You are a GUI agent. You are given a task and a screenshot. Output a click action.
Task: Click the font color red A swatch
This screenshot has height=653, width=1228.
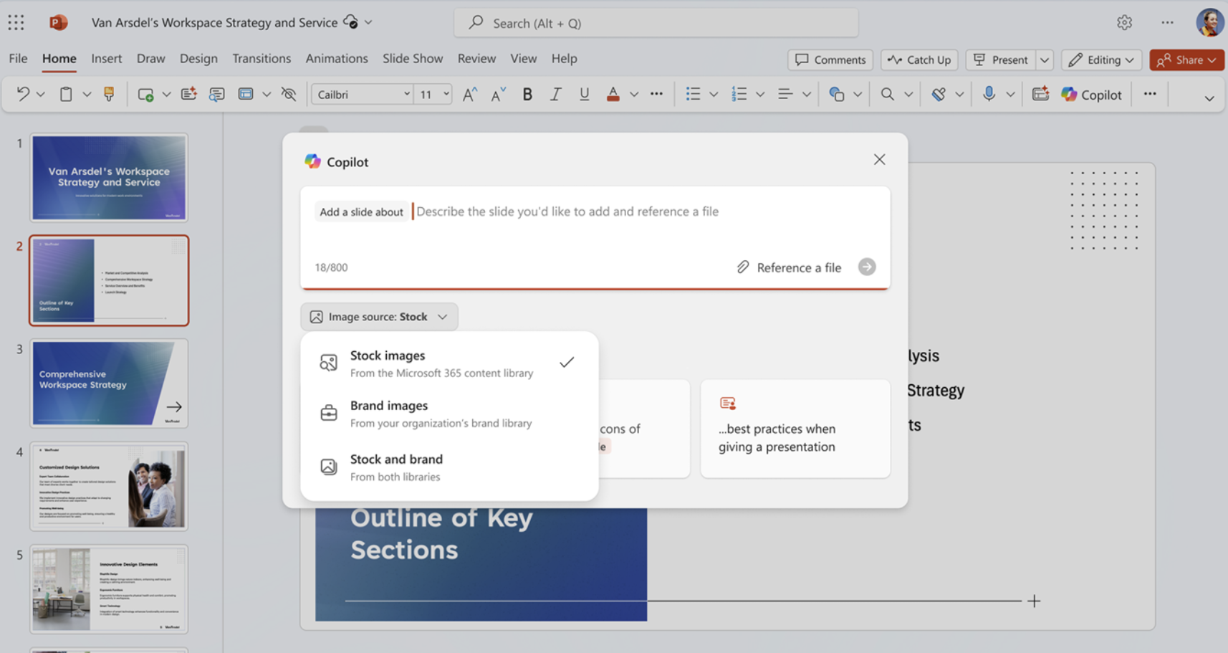[x=613, y=94]
